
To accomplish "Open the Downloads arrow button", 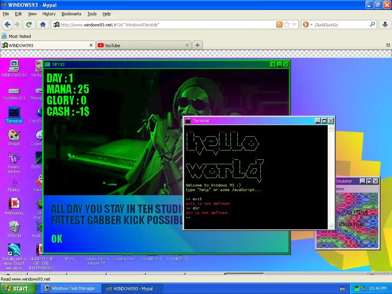I will pos(385,24).
